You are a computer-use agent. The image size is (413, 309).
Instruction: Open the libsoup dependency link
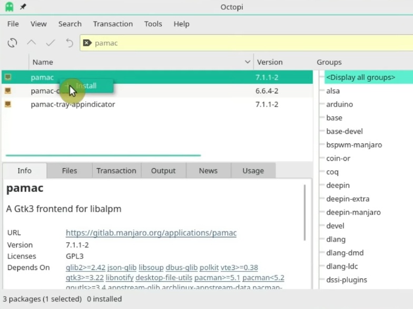point(151,267)
